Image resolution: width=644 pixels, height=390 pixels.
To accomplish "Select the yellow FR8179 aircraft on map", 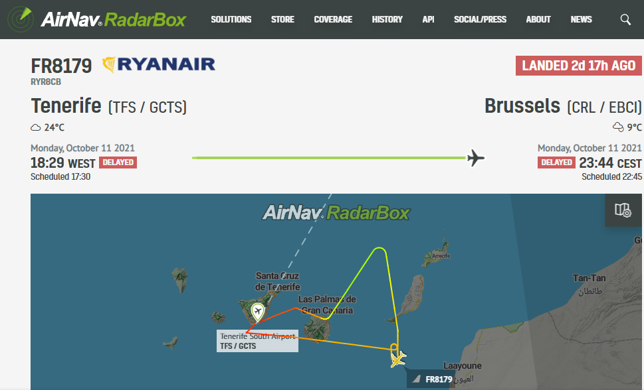I will pos(397,359).
